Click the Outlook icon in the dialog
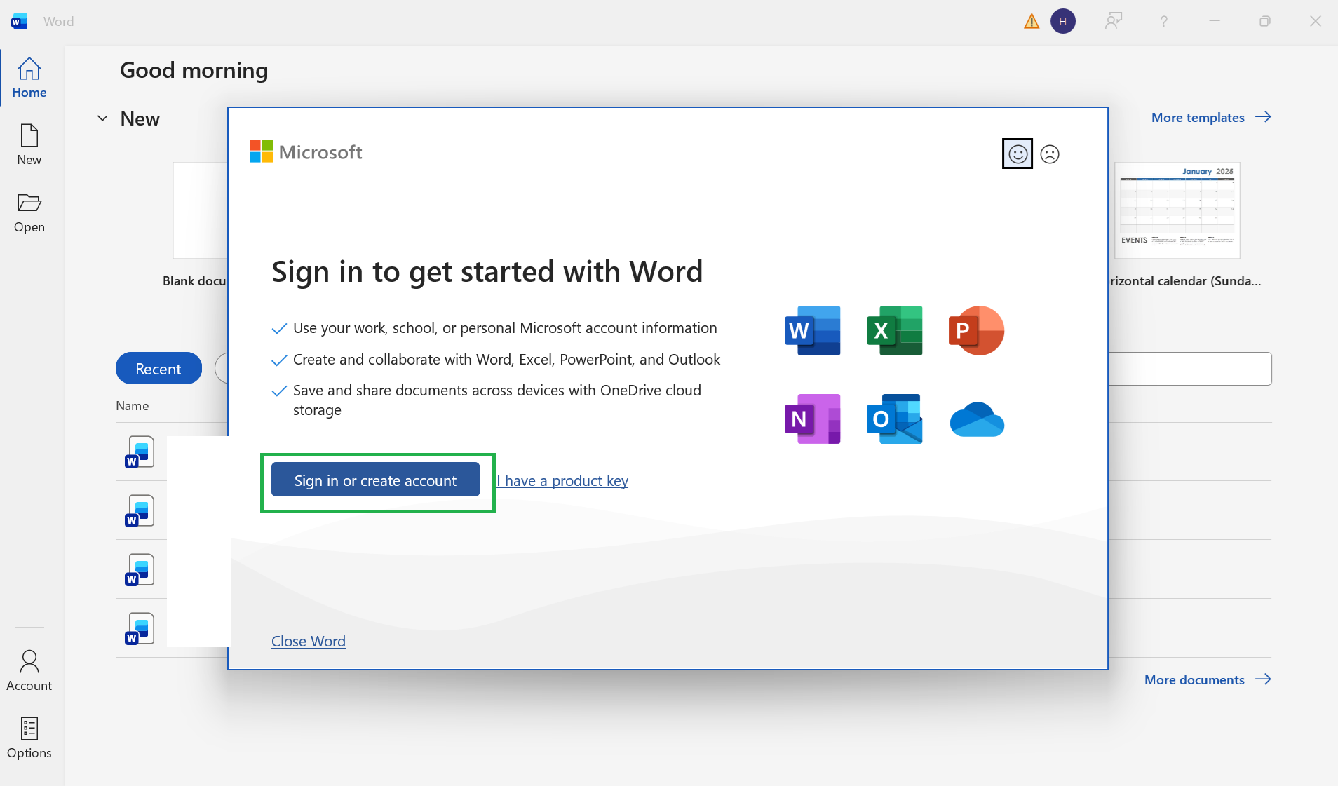This screenshot has width=1338, height=786. click(x=894, y=419)
